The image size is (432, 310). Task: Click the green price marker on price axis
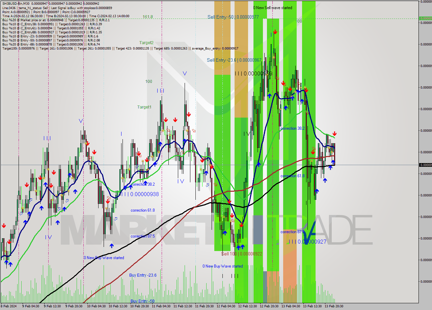(x=425, y=18)
